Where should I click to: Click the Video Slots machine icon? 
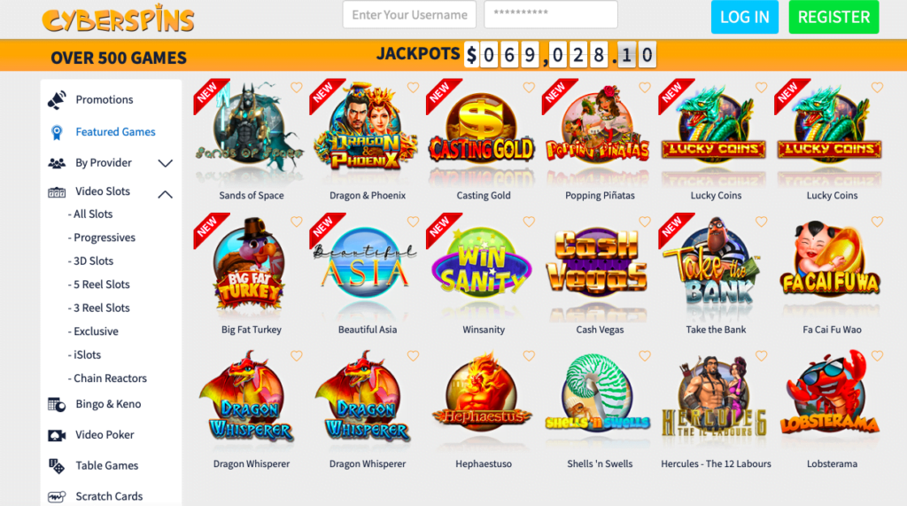click(57, 192)
